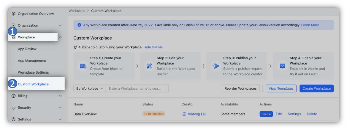
Task: Enable the Data Overview workplace
Action: click(x=266, y=114)
